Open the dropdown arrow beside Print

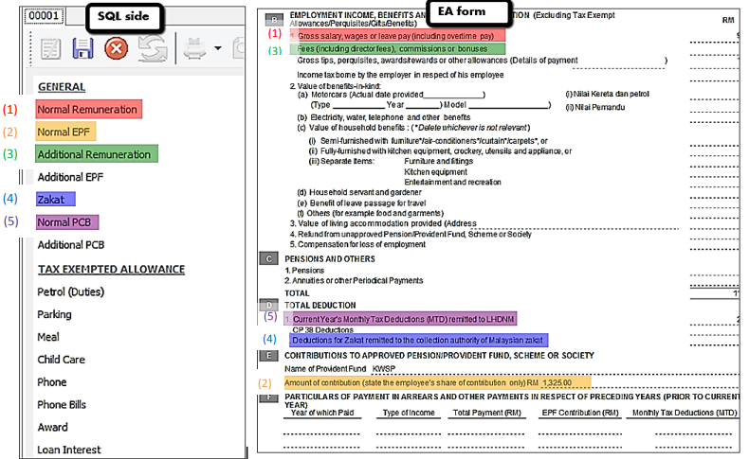pyautogui.click(x=218, y=49)
